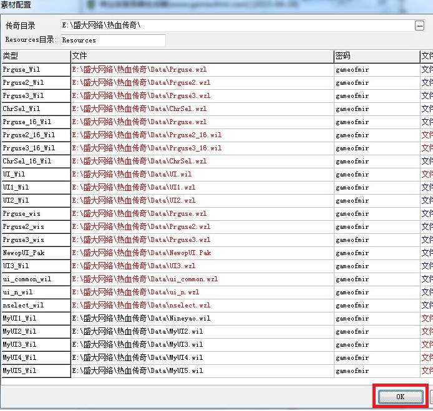Image resolution: width=433 pixels, height=411 pixels.
Task: Click the 文件 column header
Action: (202, 56)
